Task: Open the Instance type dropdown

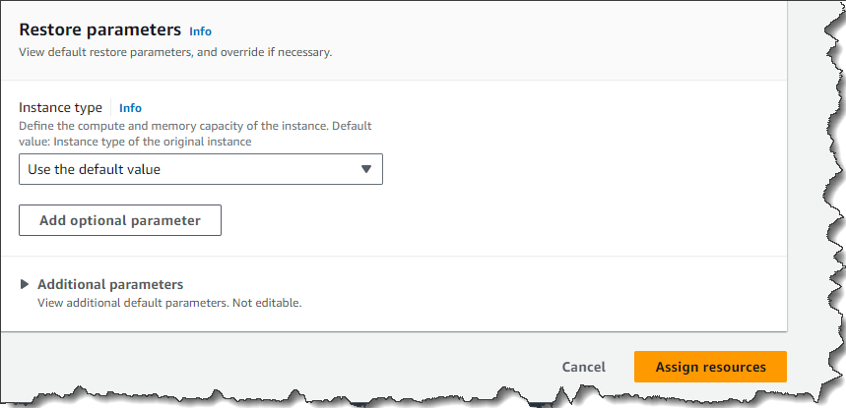Action: [x=201, y=169]
